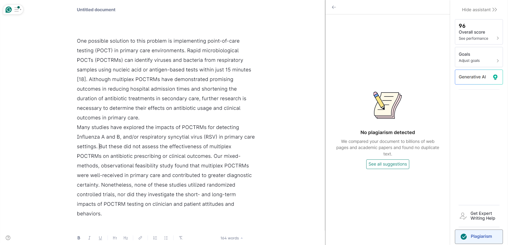Image resolution: width=508 pixels, height=245 pixels.
Task: Toggle the bulleted list format
Action: 166,238
